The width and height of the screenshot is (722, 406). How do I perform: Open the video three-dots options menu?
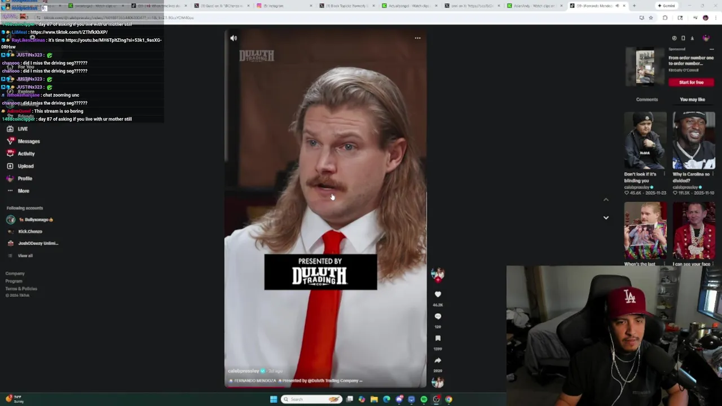[417, 38]
